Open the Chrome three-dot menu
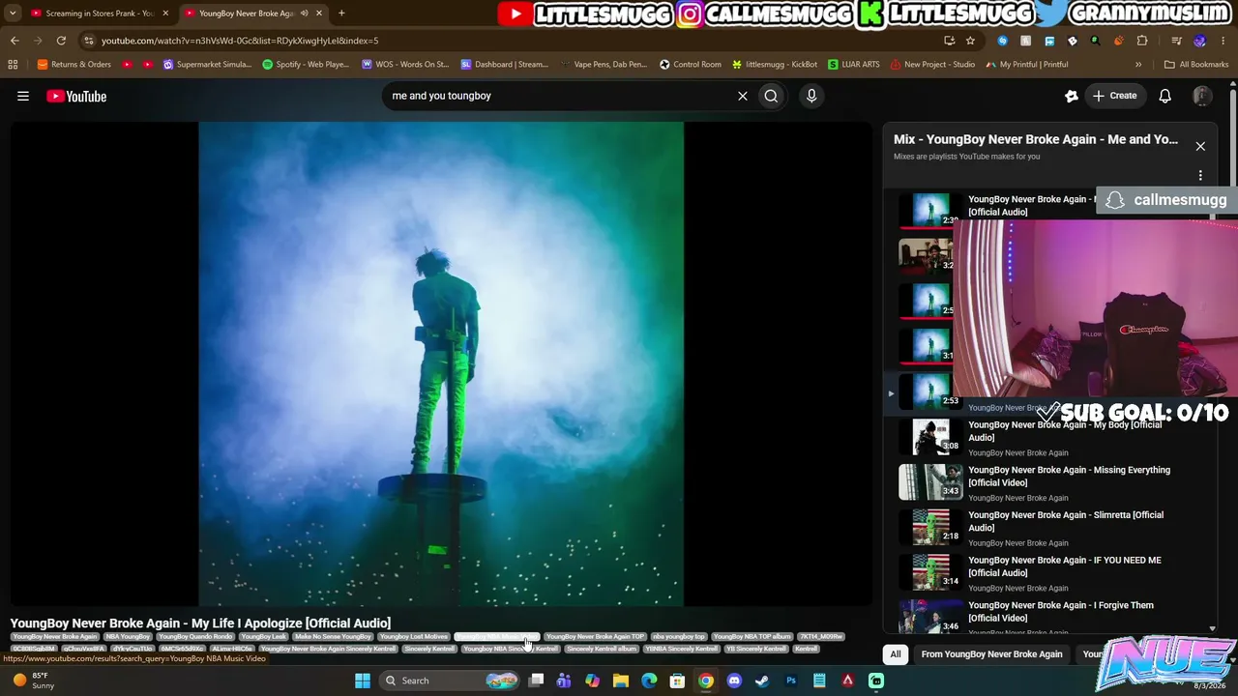 [x=1223, y=41]
